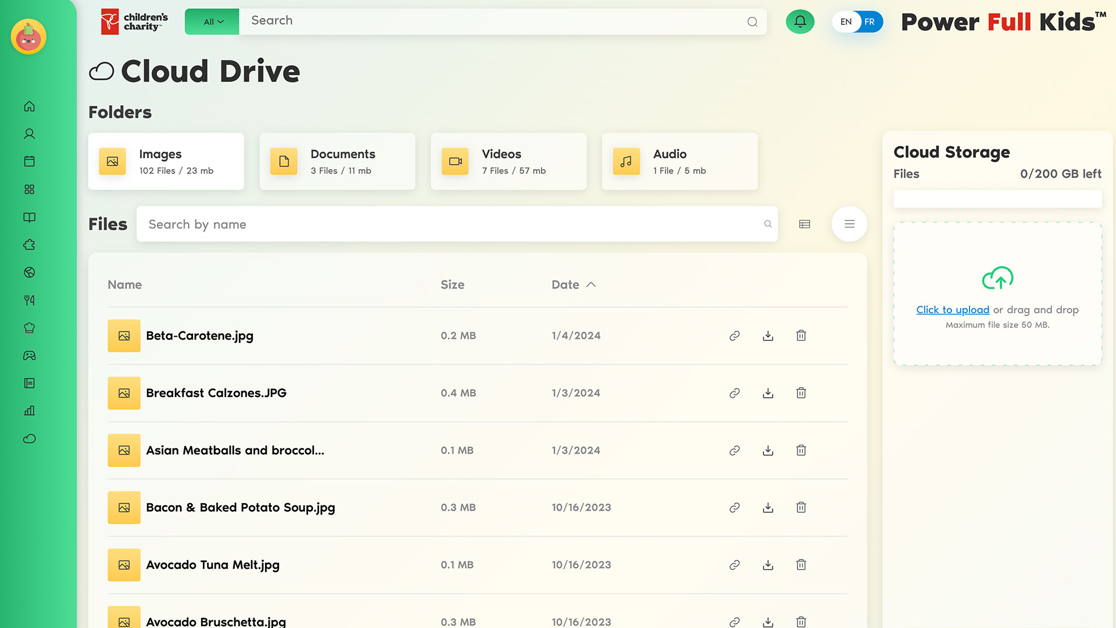Delete the Breakfast Calzones.JPG file
Image resolution: width=1116 pixels, height=628 pixels.
coord(801,393)
